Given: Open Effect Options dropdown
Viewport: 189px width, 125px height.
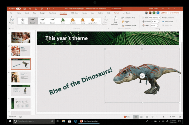Looking at the screenshot, I should pos(105,21).
